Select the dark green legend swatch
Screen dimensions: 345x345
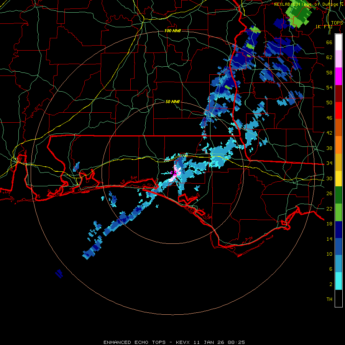(x=338, y=195)
